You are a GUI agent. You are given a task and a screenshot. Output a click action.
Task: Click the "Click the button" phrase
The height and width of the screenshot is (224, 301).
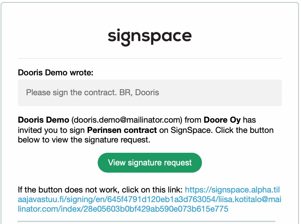coord(244,130)
